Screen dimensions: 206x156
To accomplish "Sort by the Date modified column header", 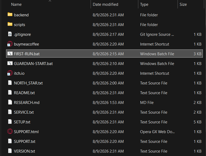I will click(x=105, y=4).
